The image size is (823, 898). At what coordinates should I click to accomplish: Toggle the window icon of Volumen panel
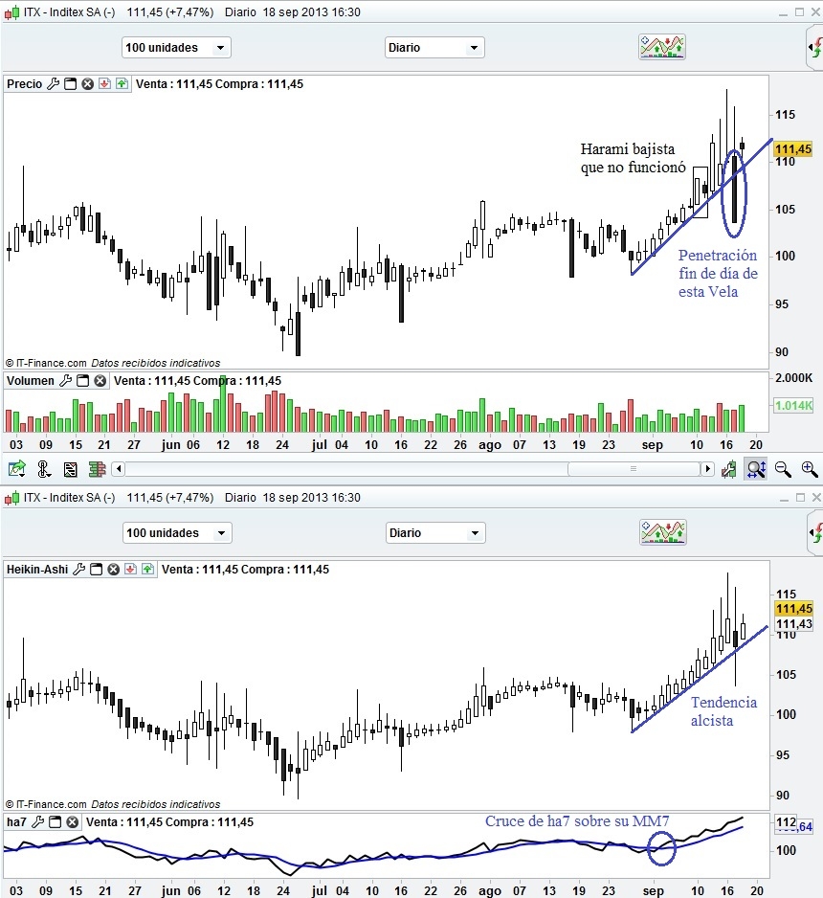pos(83,381)
